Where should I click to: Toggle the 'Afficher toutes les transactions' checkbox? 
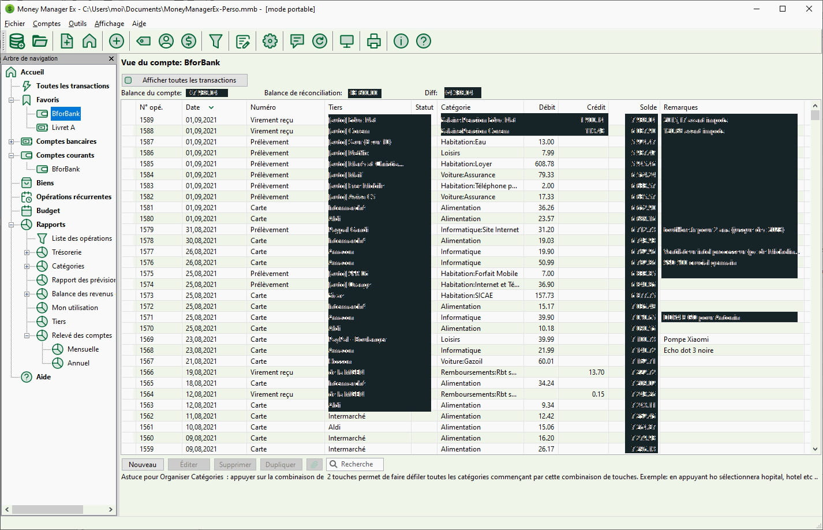tap(129, 80)
